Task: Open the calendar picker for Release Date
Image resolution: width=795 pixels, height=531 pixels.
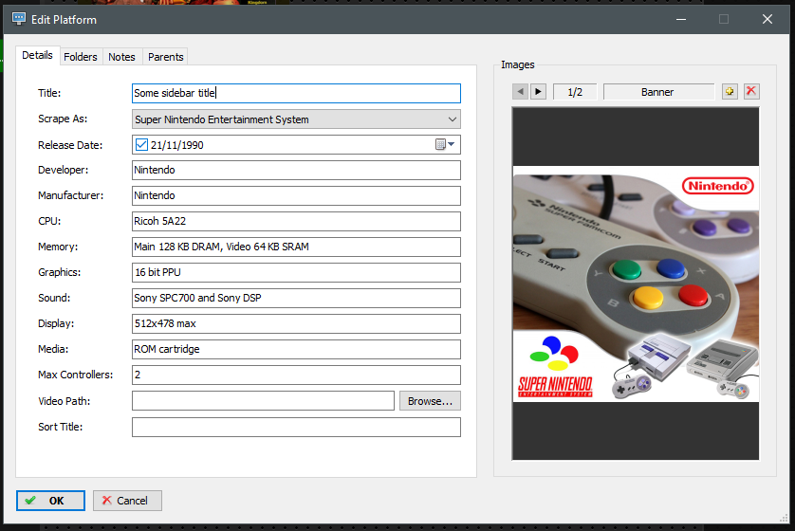Action: pos(445,145)
